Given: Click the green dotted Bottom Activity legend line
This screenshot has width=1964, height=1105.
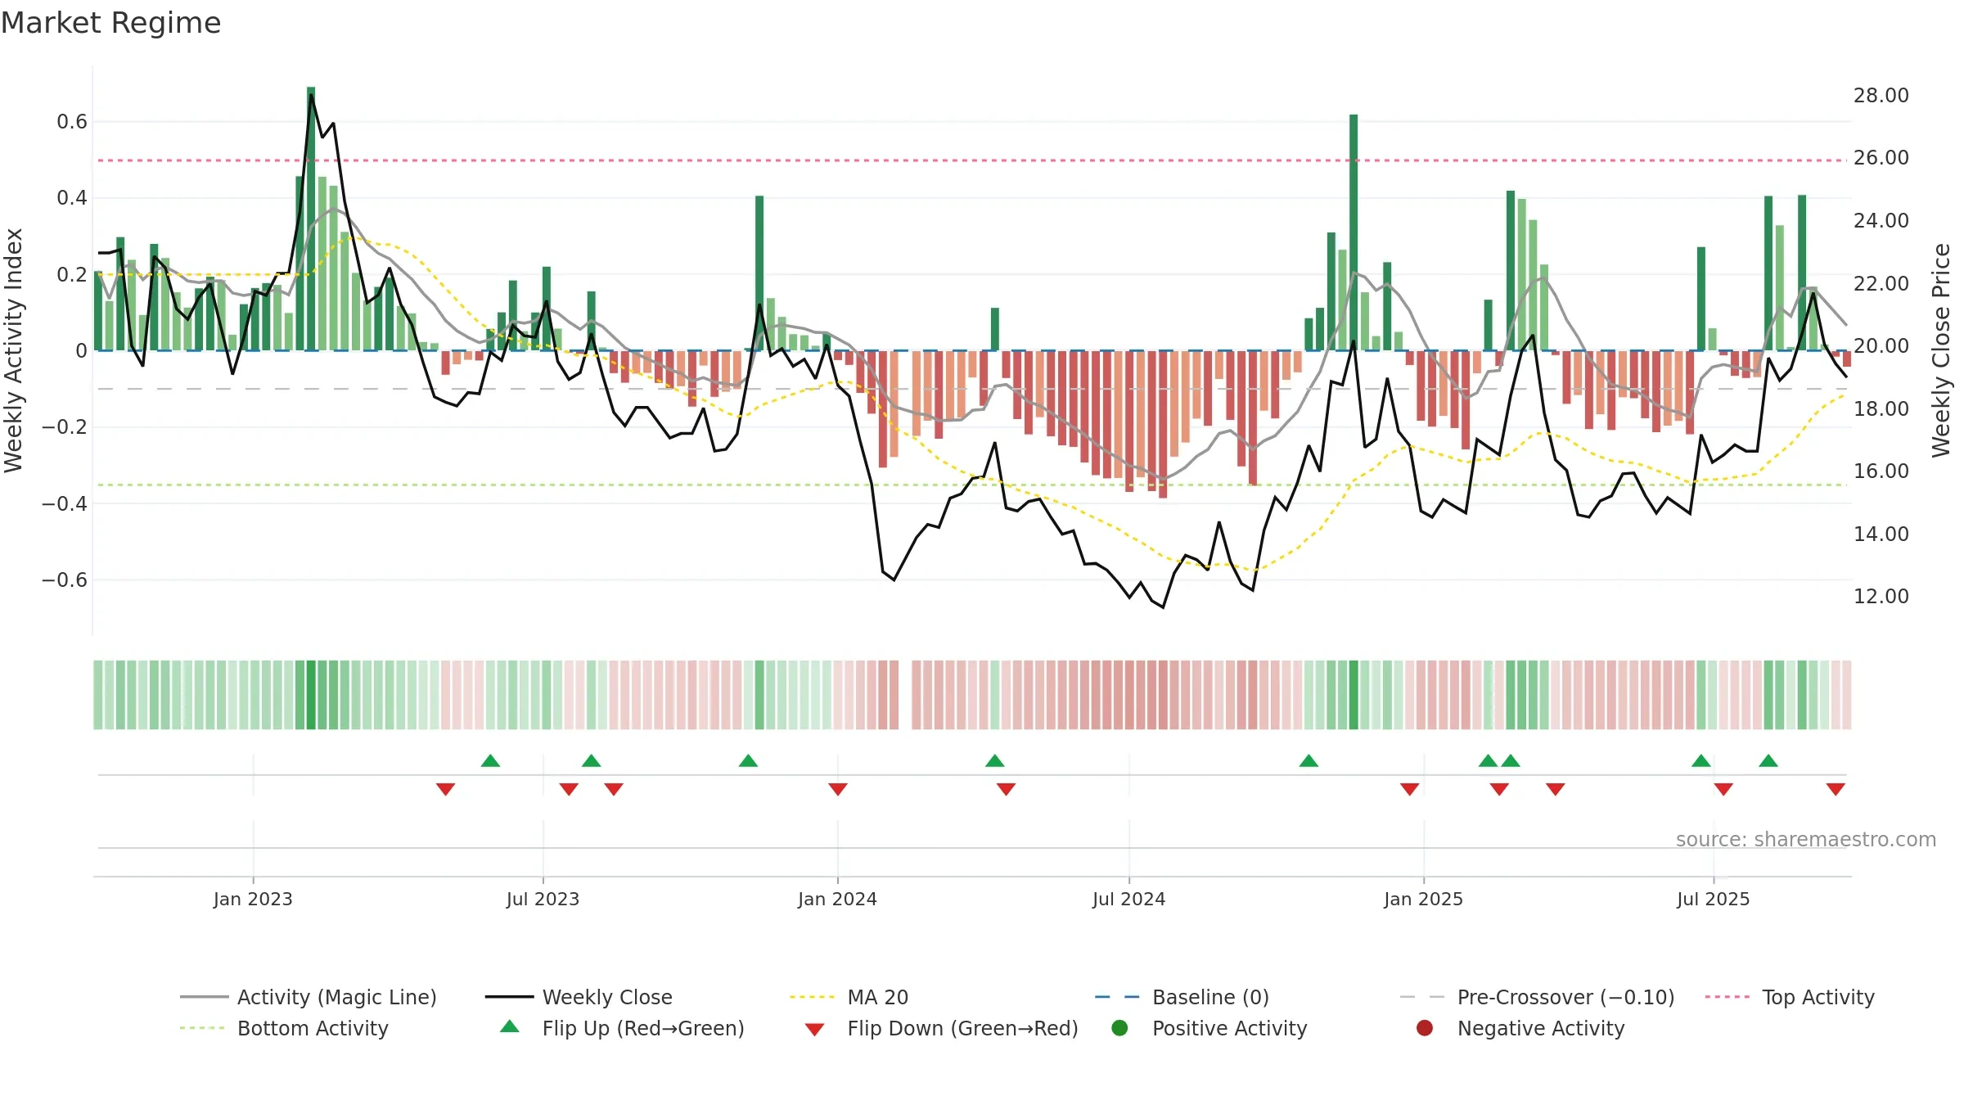Looking at the screenshot, I should coord(202,1028).
